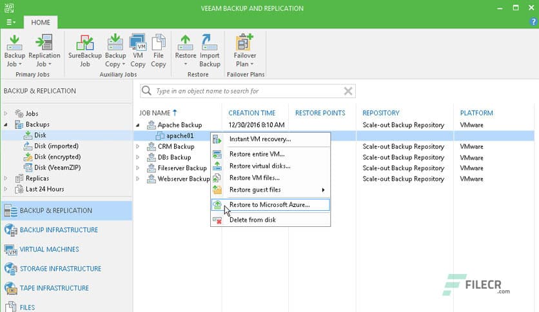Screen dimensions: 539x312
Task: Expand the DBs Backup job row
Action: tap(138, 157)
